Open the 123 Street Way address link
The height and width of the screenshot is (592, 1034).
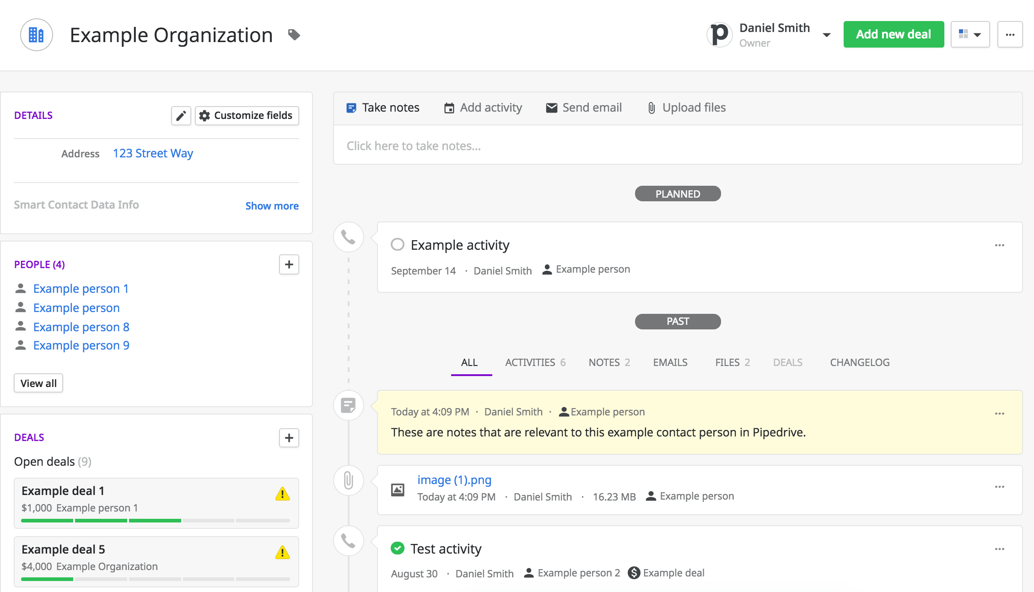coord(153,153)
